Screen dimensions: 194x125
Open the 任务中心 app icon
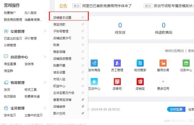[186, 63]
